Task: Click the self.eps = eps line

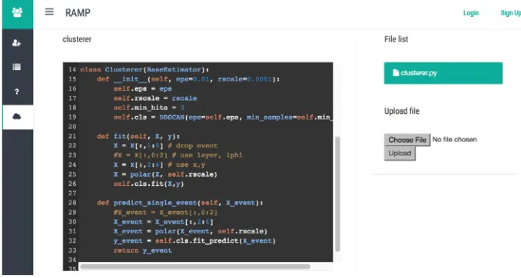Action: tap(142, 88)
